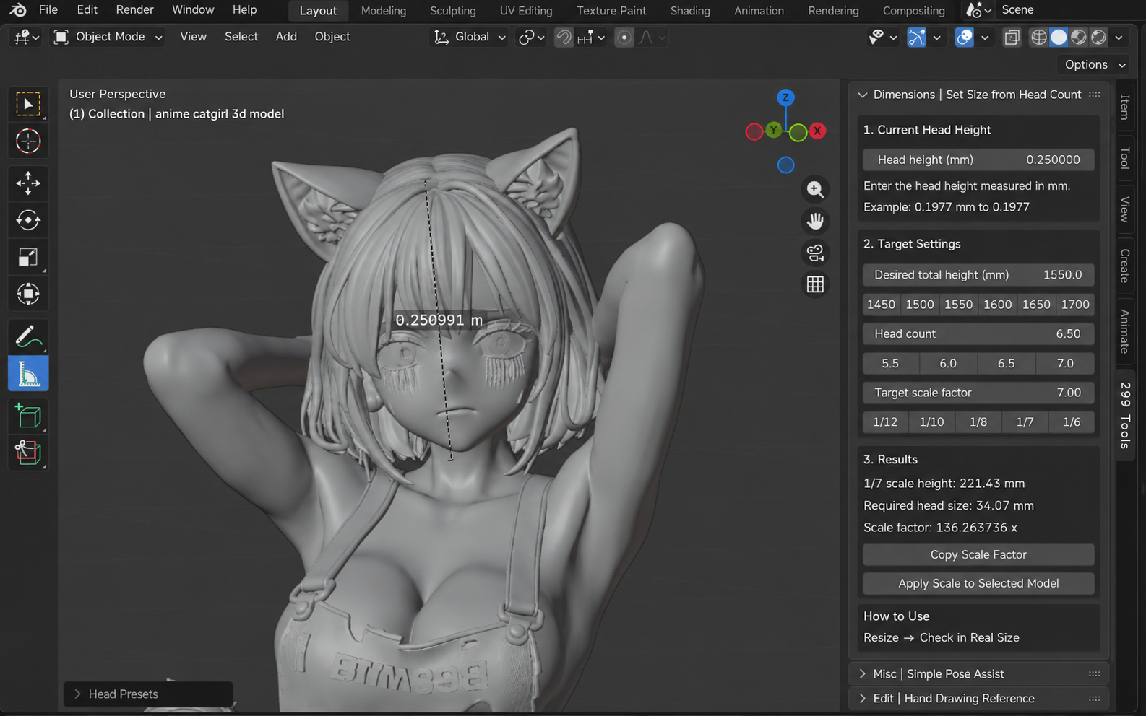Click the Target scale factor slider
The image size is (1146, 716).
point(978,393)
